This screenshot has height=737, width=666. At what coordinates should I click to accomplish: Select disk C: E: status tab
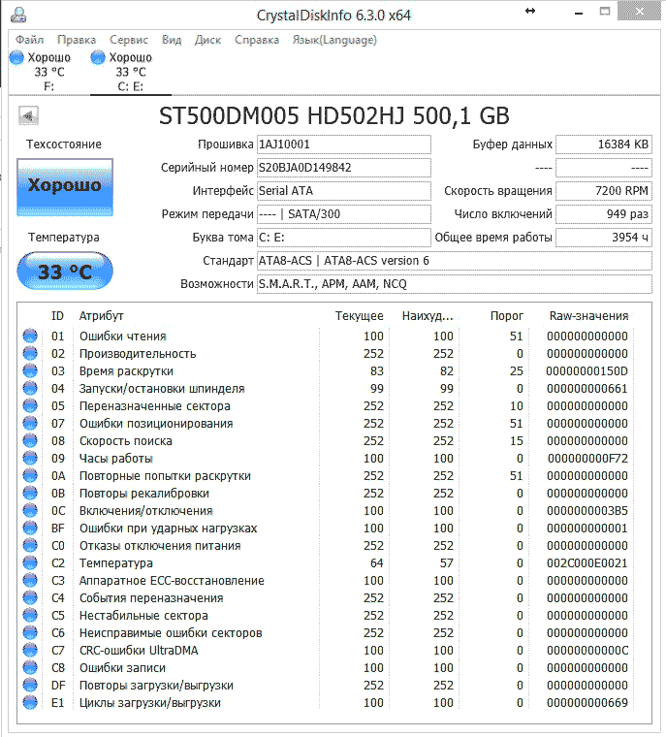click(x=130, y=72)
